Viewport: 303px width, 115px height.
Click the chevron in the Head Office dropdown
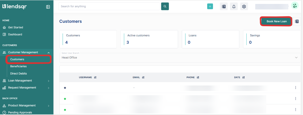click(x=296, y=57)
